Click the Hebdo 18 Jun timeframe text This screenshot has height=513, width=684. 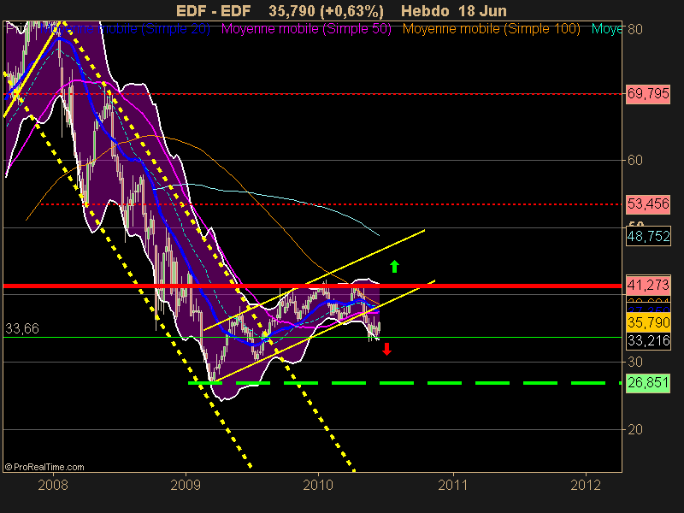pos(454,11)
